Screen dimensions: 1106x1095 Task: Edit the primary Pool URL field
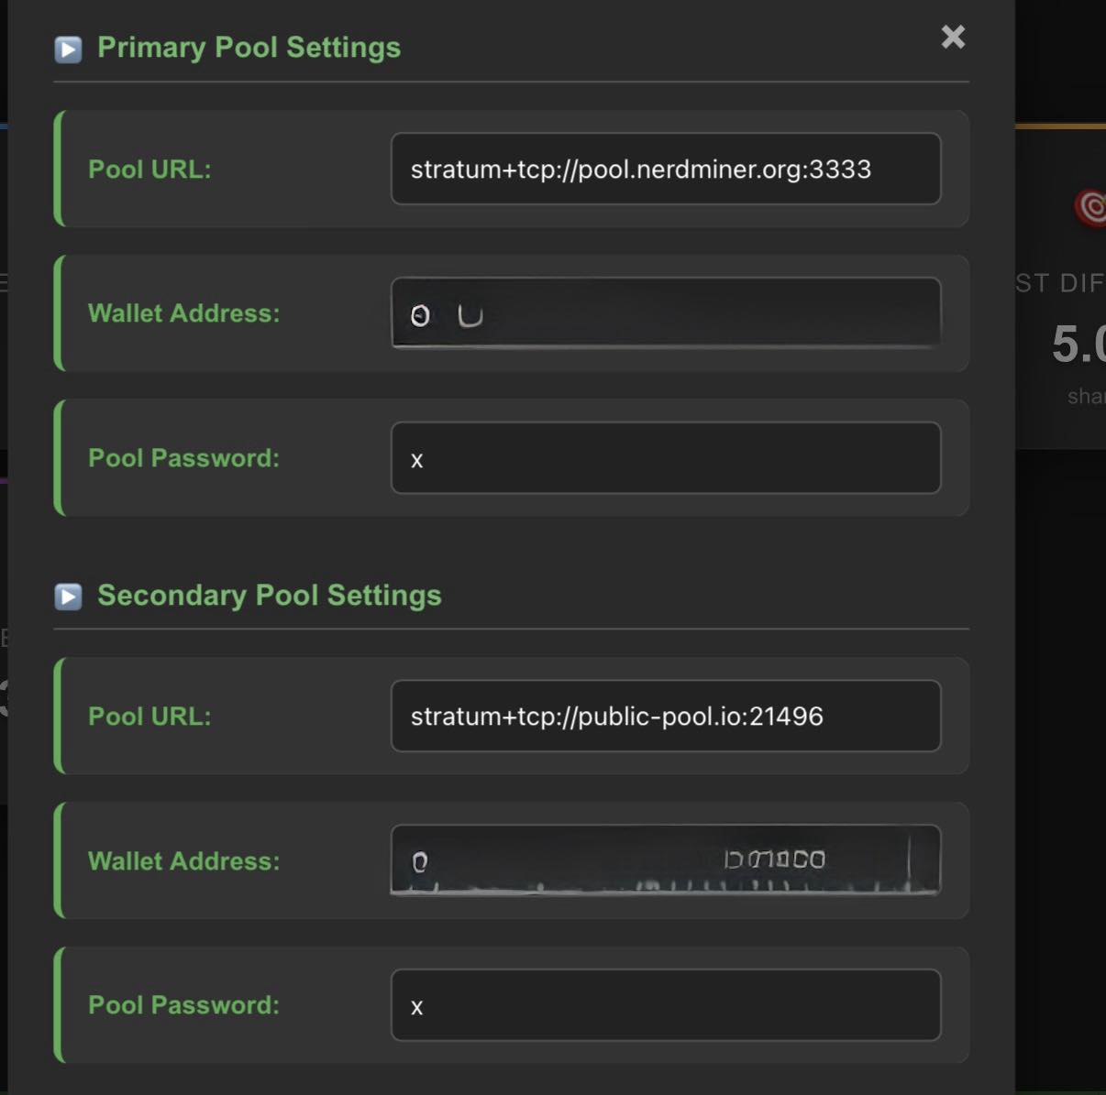click(666, 169)
